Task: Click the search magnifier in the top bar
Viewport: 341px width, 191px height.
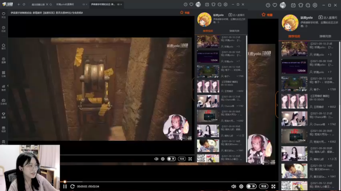Action: (51, 4)
